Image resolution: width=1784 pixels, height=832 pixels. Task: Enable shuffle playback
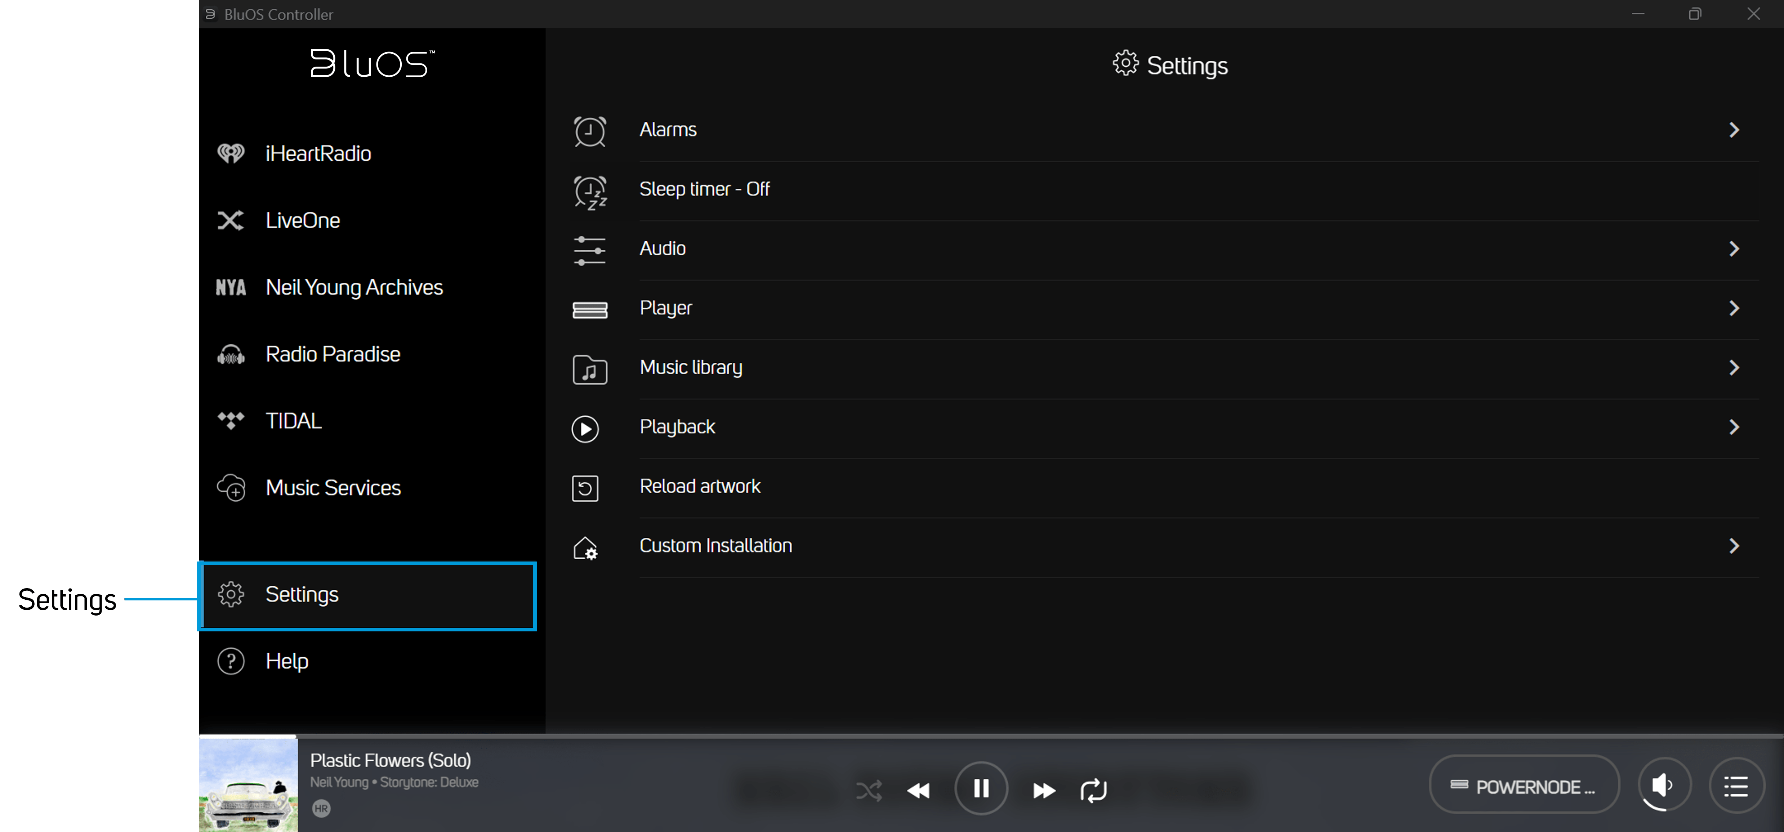pos(869,790)
